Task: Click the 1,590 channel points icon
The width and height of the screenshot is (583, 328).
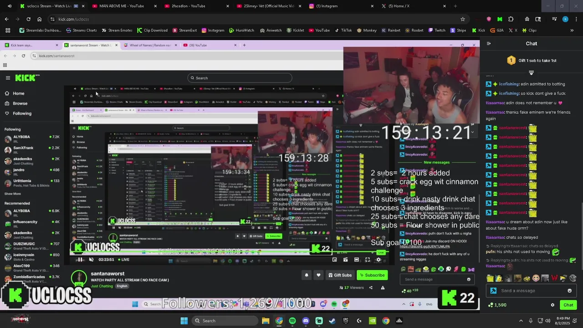Action: pyautogui.click(x=490, y=305)
